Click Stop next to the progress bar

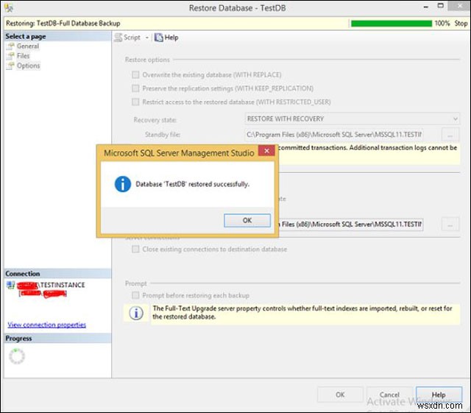click(x=461, y=24)
